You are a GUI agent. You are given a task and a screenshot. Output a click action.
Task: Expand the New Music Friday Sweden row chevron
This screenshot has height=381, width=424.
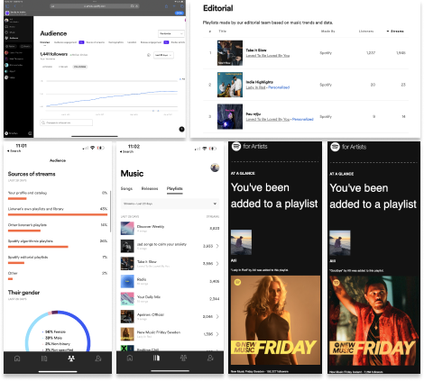[x=217, y=334]
